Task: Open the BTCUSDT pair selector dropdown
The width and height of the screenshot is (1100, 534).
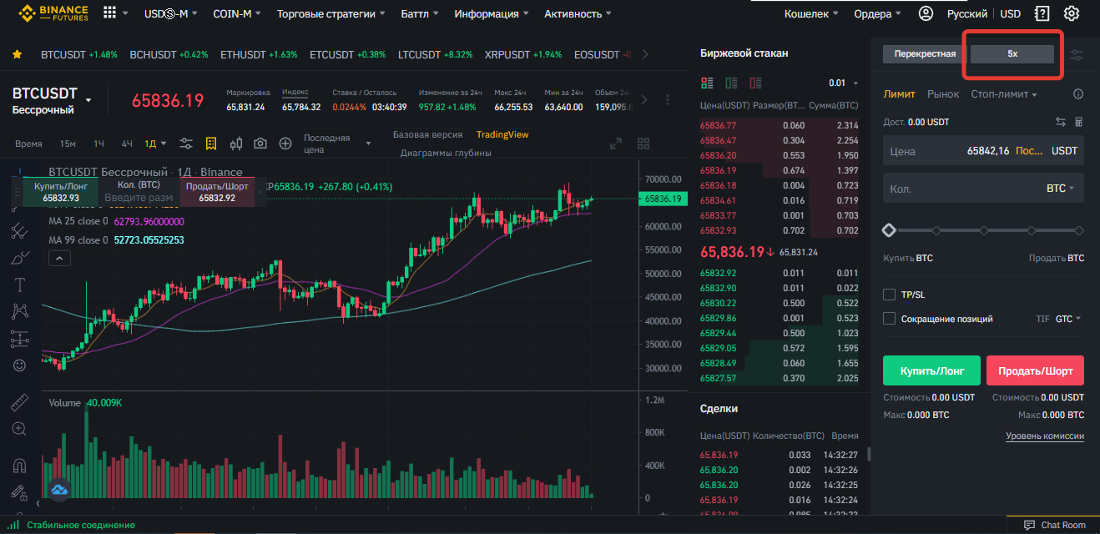Action: pos(88,101)
